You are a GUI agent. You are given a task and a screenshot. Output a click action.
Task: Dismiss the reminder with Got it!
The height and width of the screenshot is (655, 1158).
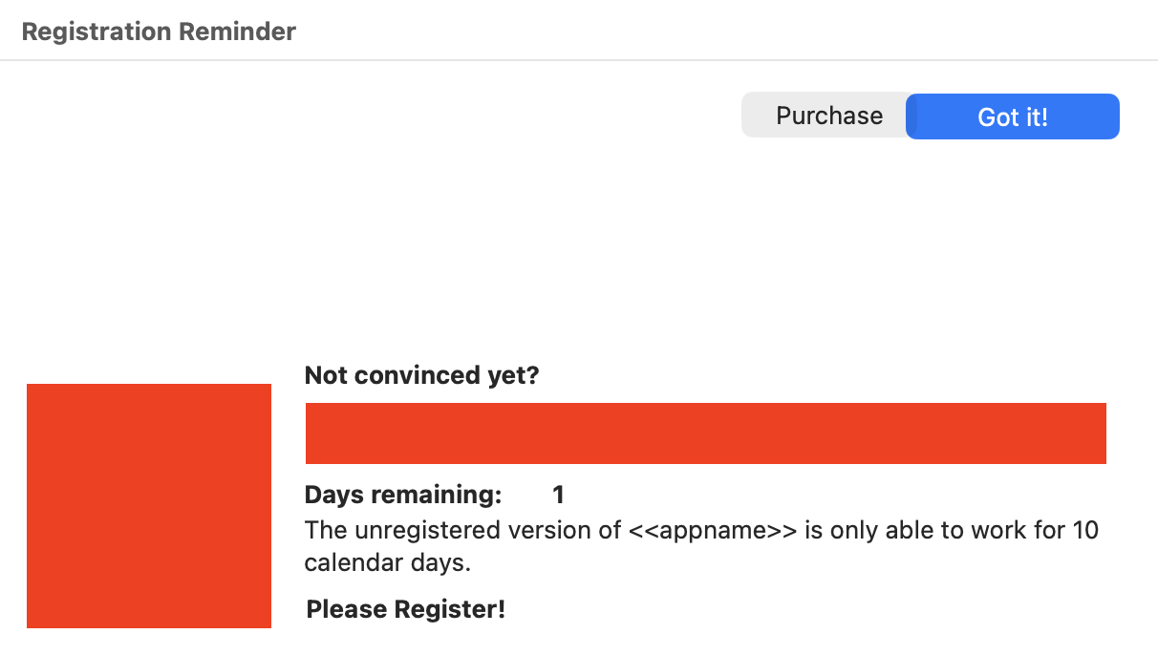click(1013, 116)
